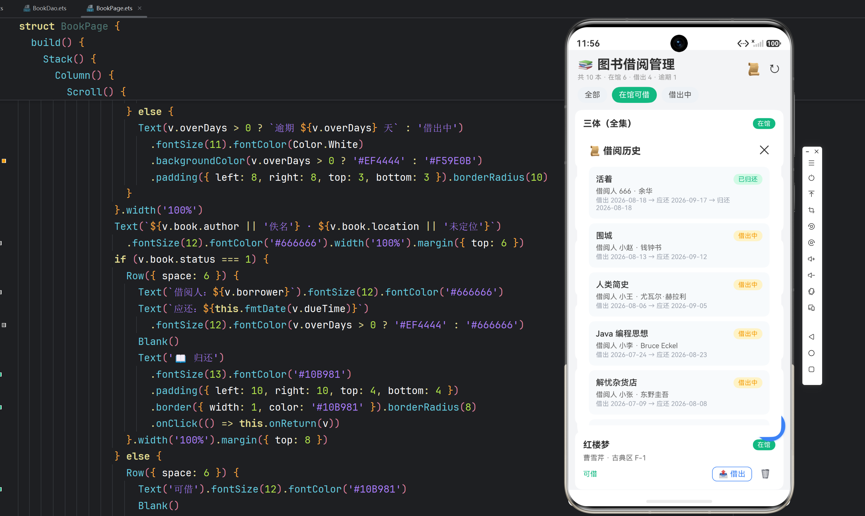865x516 pixels.
Task: Increase emulator volume
Action: click(811, 259)
